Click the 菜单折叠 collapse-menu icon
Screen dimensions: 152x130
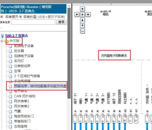coord(20,17)
